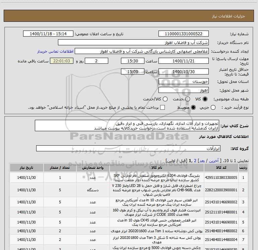The image size is (258, 250).
Task: Click the نام کالا column header
Action: tap(157, 167)
